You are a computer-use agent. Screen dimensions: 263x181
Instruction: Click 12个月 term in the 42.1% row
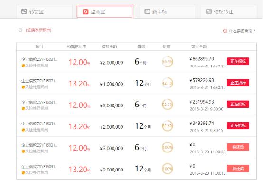coord(143,83)
